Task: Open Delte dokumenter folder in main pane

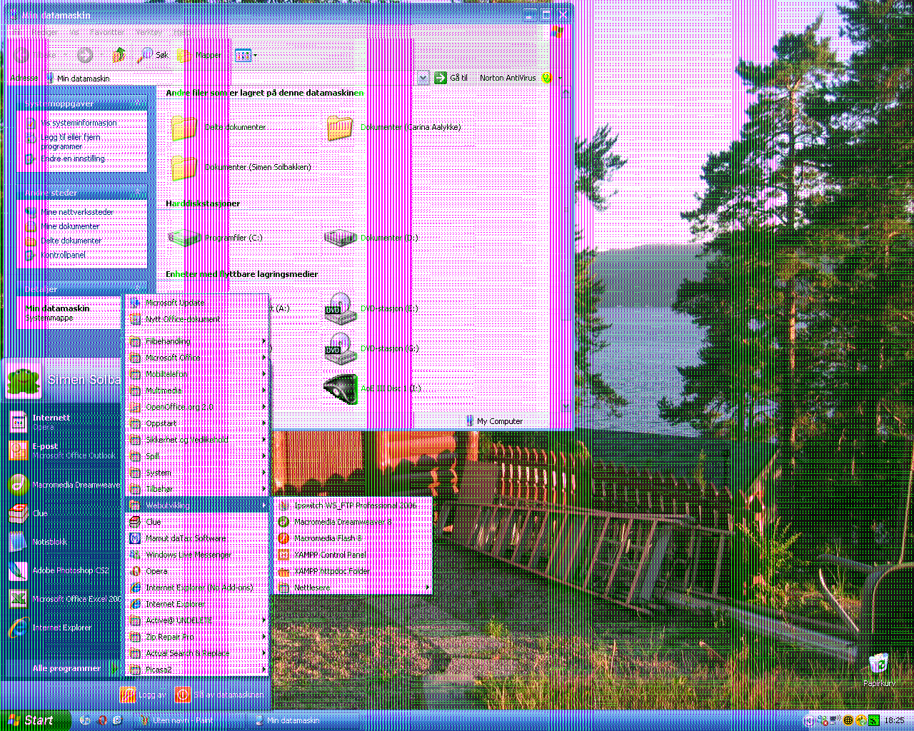Action: (219, 128)
